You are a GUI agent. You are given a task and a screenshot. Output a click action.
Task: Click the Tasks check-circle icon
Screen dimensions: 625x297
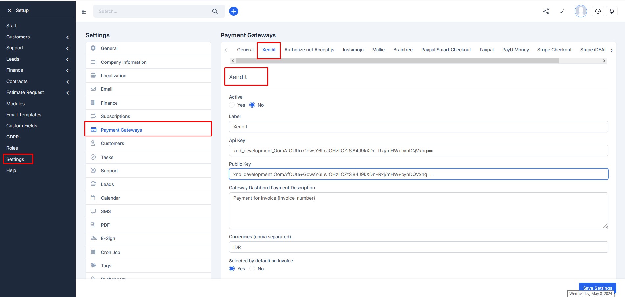pyautogui.click(x=93, y=157)
